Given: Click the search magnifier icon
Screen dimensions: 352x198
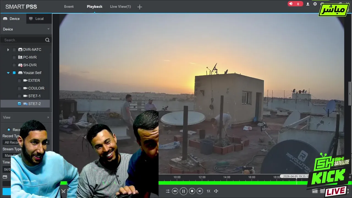Looking at the screenshot, I should [47, 40].
